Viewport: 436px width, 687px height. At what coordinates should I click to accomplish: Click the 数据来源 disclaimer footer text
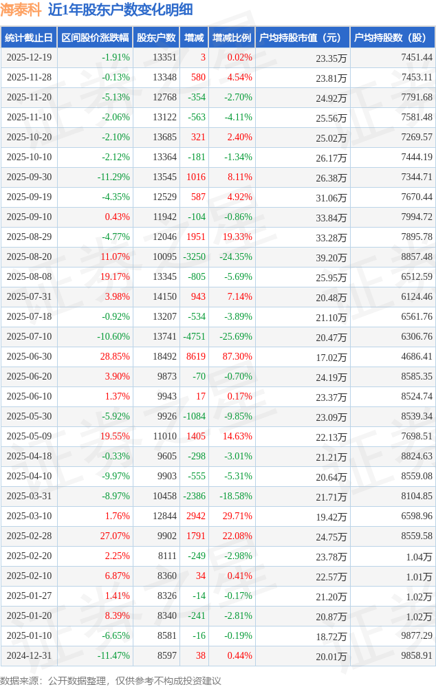click(x=111, y=680)
